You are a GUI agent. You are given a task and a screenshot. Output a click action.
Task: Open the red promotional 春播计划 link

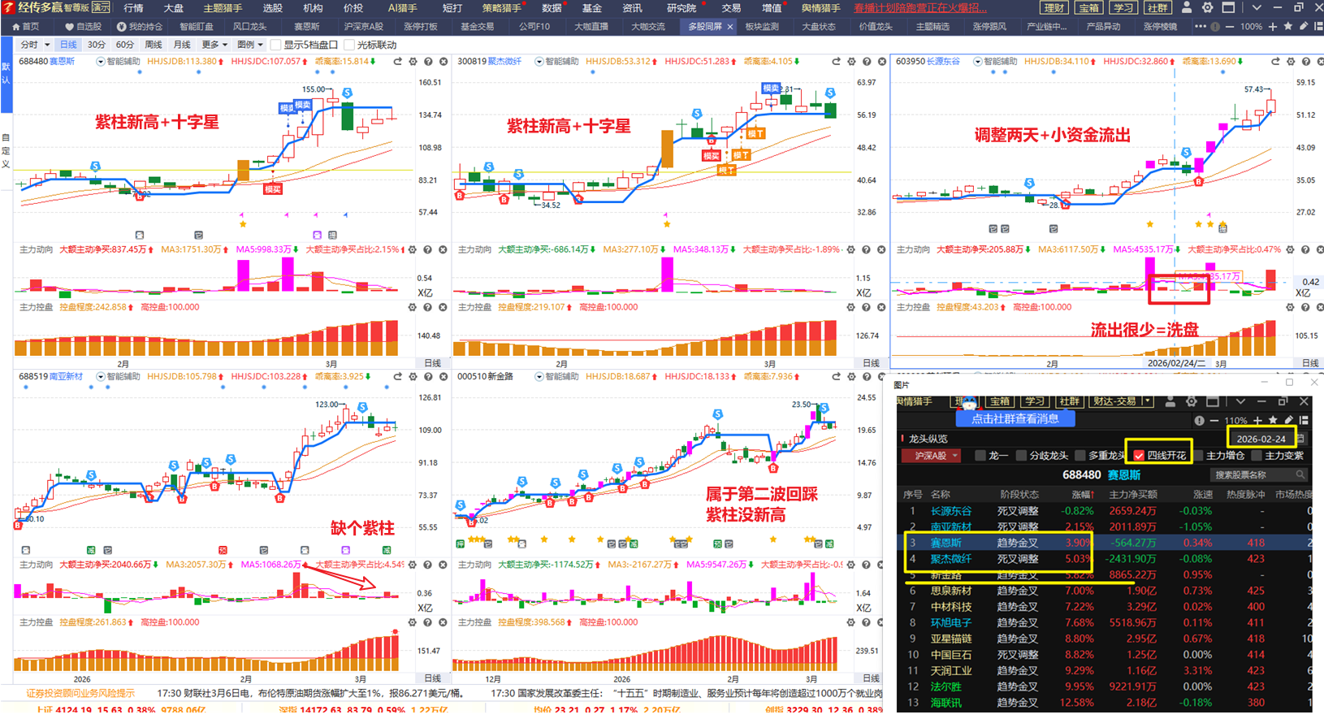pyautogui.click(x=920, y=7)
